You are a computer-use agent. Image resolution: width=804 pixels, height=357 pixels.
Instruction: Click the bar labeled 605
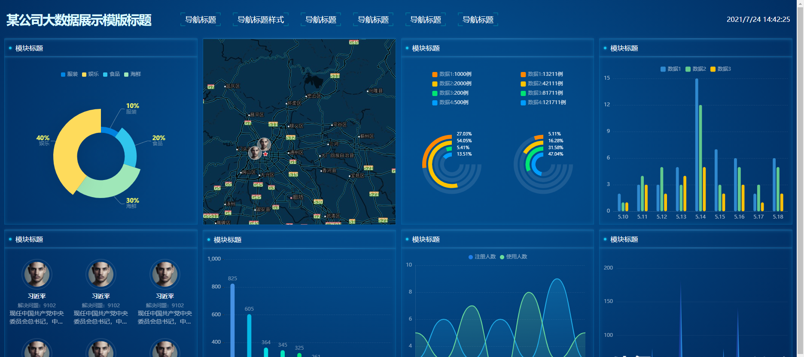point(249,336)
